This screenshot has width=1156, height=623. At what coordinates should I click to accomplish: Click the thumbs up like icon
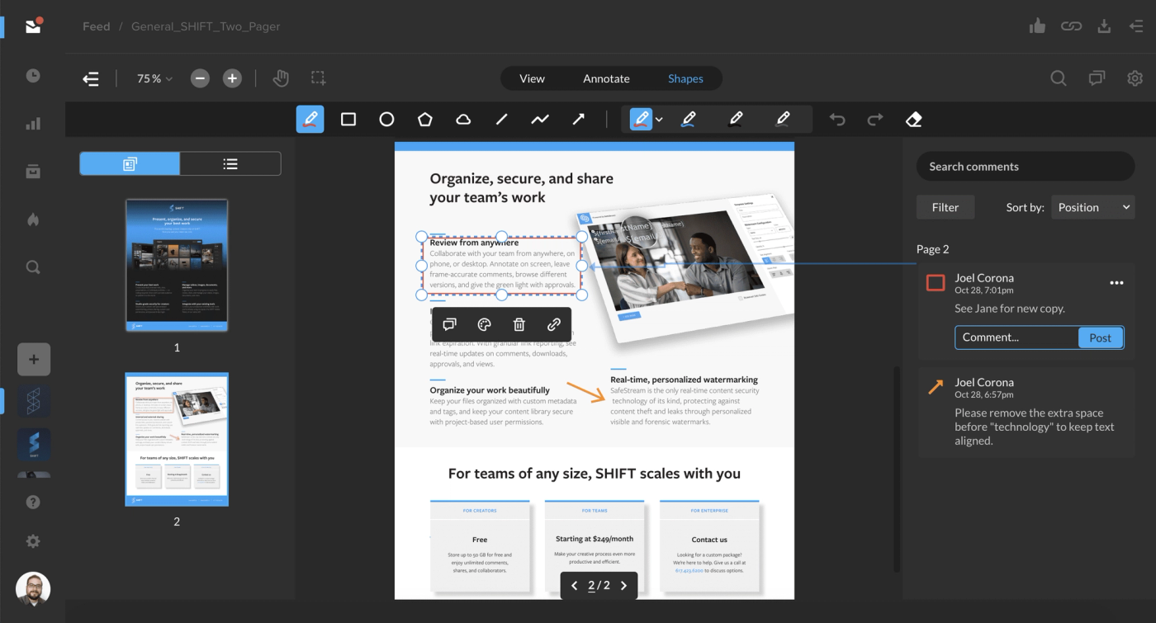click(x=1038, y=26)
